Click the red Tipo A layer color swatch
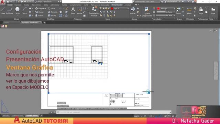220x124 pixels. (112, 8)
